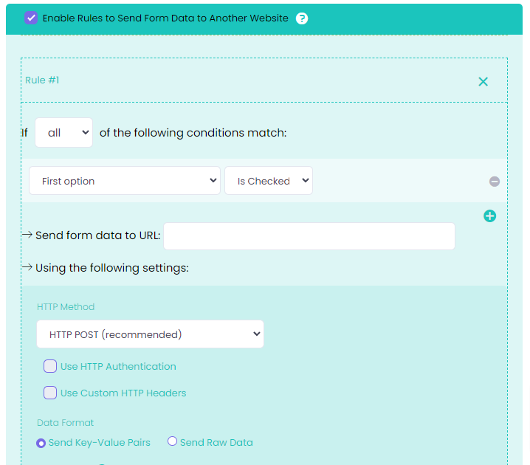Open the Is Checked operator dropdown
This screenshot has width=530, height=465.
(x=269, y=181)
